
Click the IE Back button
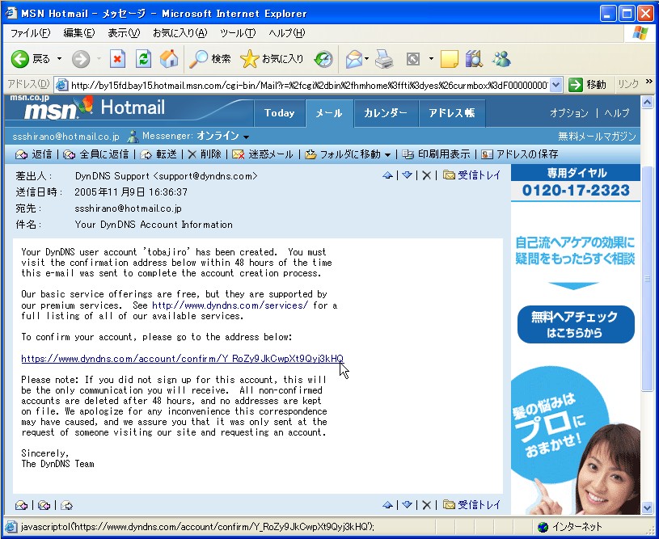30,59
